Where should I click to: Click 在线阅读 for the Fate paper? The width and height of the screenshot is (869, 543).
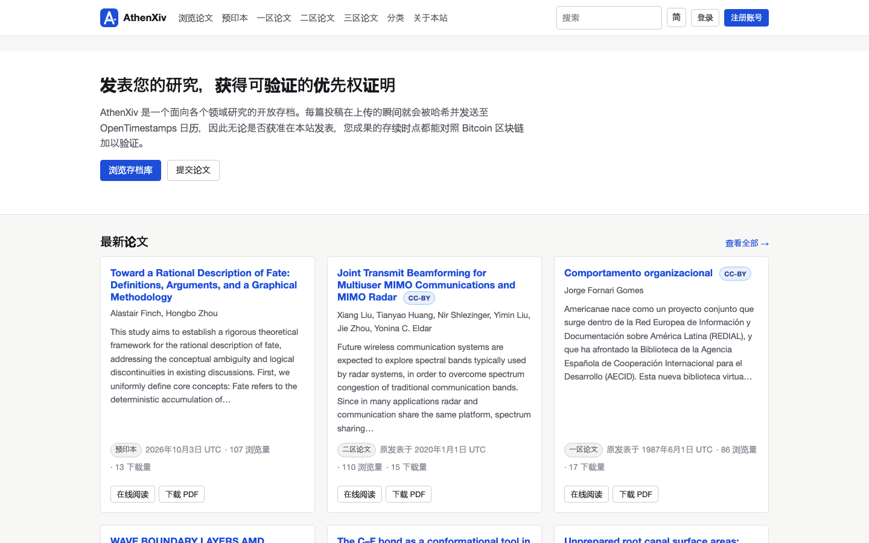133,494
